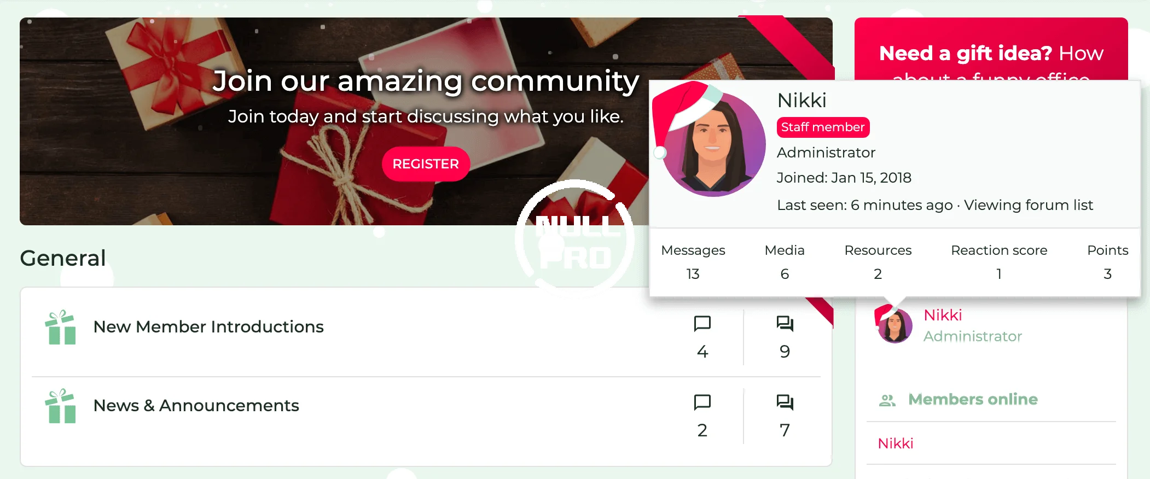Click Nikki under Members online
Image resolution: width=1150 pixels, height=479 pixels.
(x=896, y=443)
